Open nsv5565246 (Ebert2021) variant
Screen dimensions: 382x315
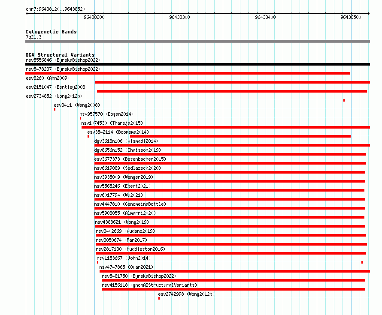pyautogui.click(x=122, y=186)
